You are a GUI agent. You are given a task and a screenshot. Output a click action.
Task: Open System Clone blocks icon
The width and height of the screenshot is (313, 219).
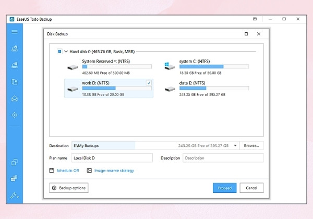tap(14, 178)
